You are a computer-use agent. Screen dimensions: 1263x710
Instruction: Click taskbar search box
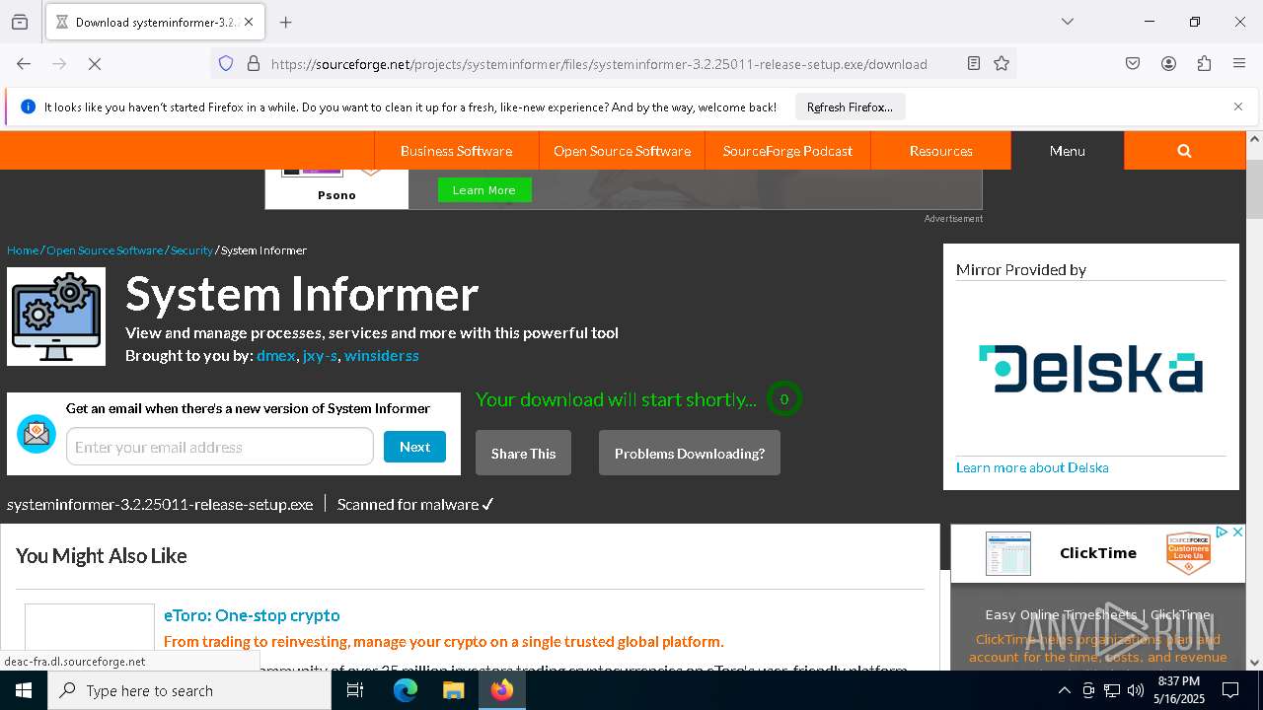[189, 690]
